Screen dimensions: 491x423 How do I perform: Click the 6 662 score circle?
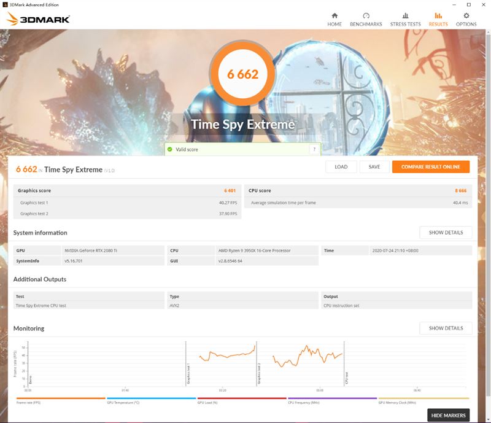click(242, 74)
